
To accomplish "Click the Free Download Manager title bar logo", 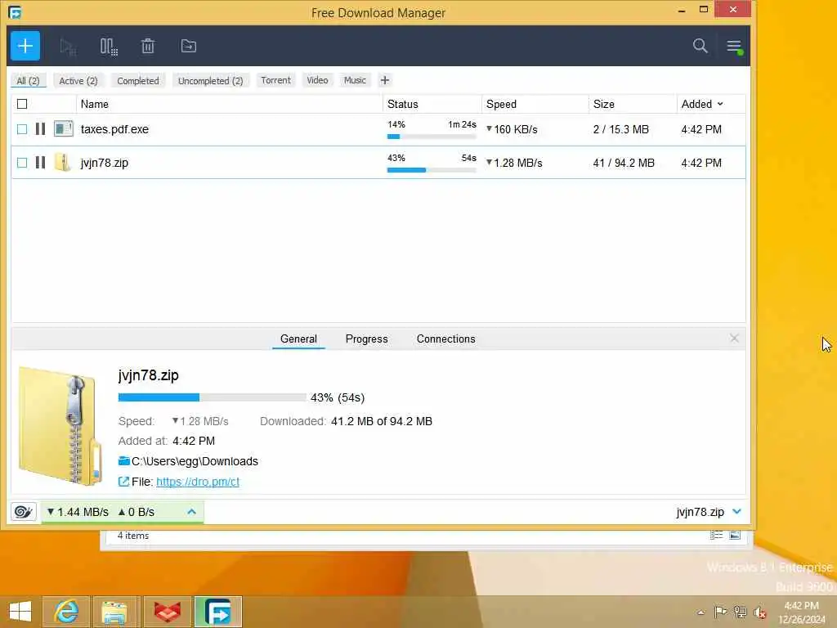I will click(15, 12).
